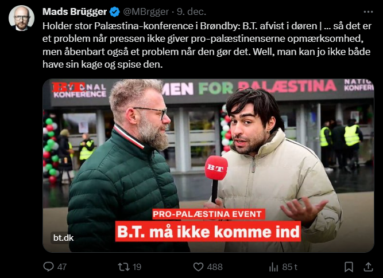This screenshot has width=383, height=278.
Task: Open Mads Brügger's profile picture
Action: (x=21, y=18)
